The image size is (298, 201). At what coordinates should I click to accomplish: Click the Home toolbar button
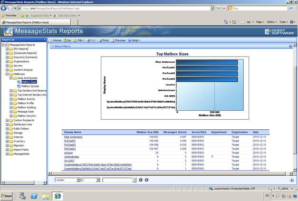point(56,40)
